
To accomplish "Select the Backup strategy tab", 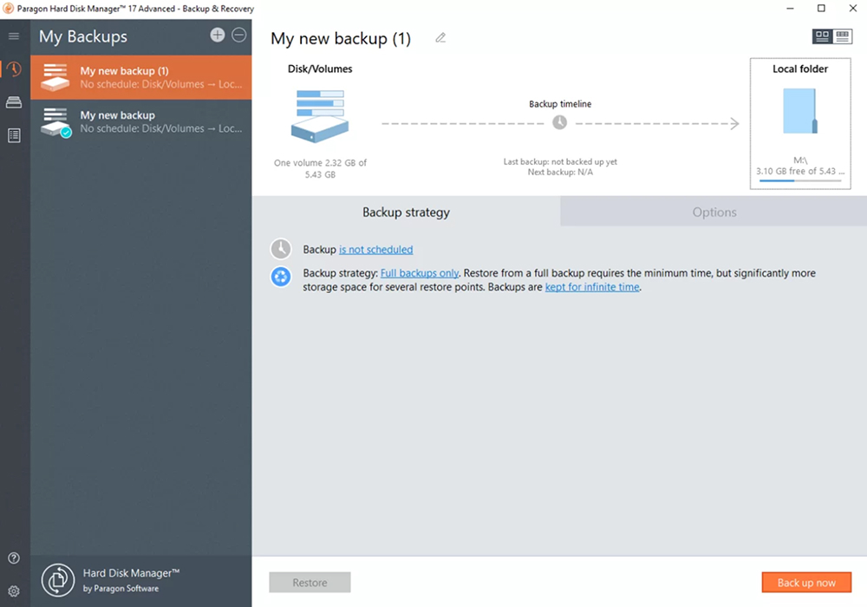I will click(x=406, y=212).
